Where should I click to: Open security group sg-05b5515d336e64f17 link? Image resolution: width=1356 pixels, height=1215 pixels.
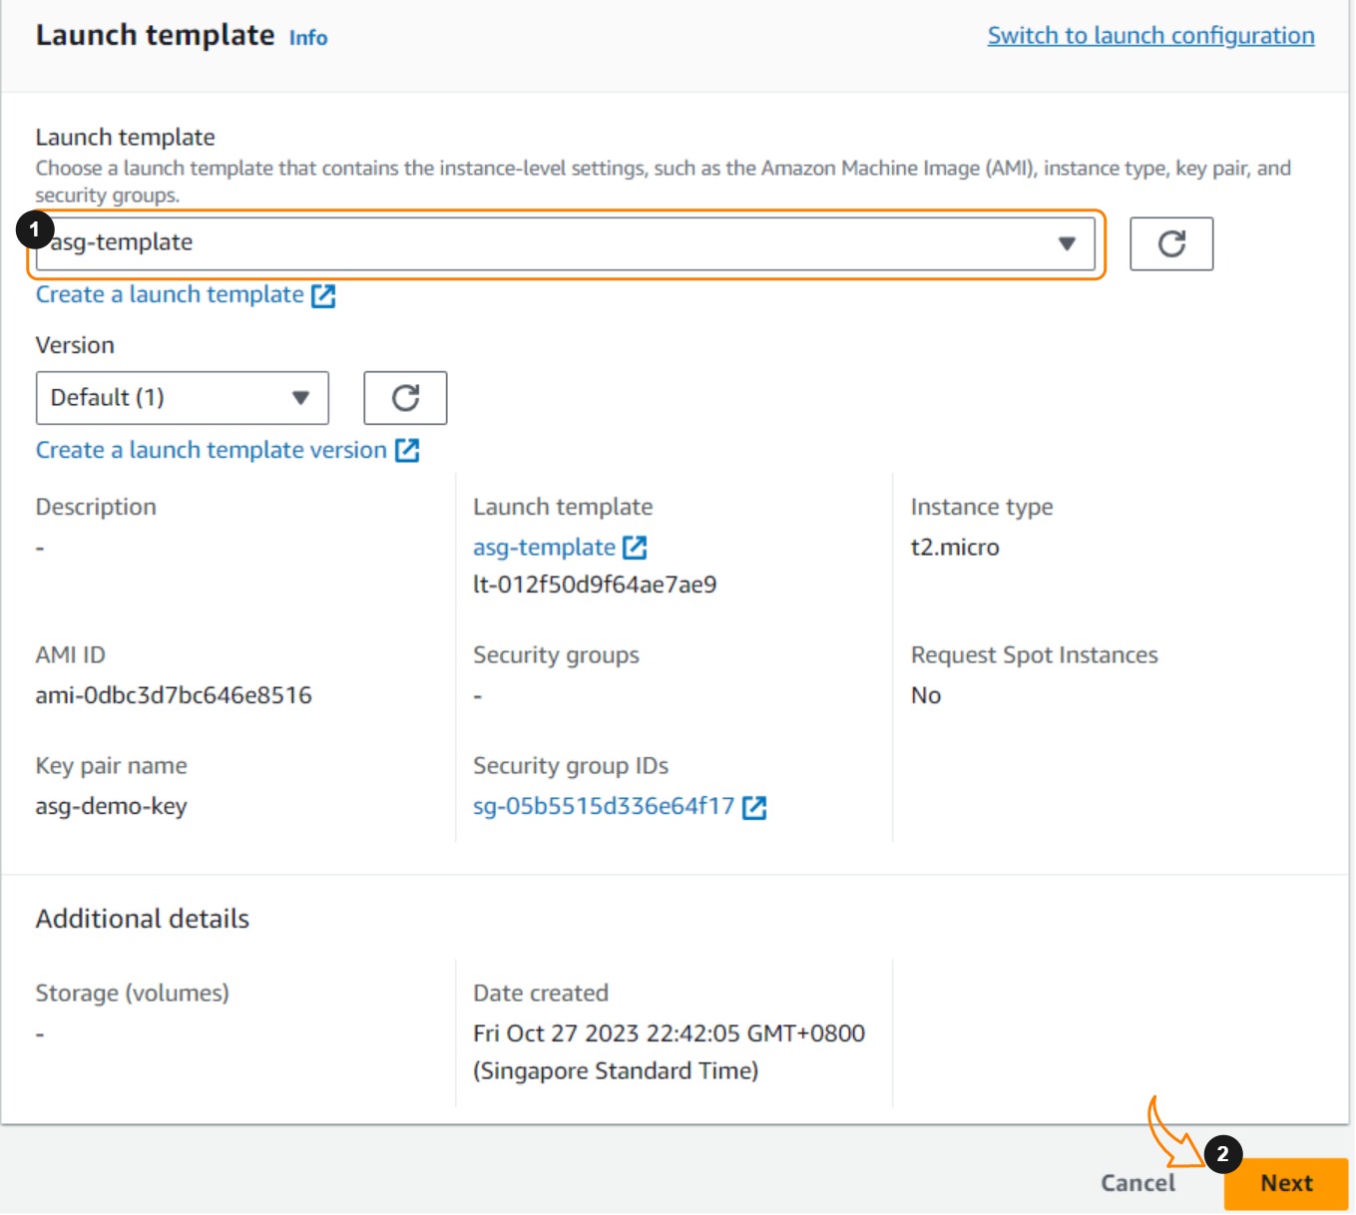[x=603, y=806]
